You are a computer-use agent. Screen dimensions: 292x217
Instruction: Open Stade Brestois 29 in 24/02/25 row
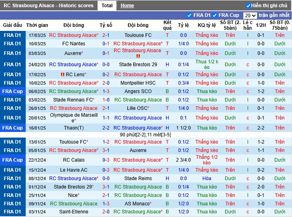coord(138,65)
